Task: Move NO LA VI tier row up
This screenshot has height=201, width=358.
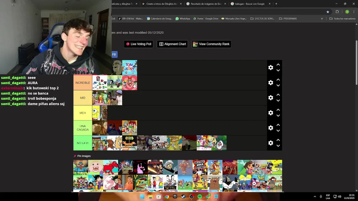Action: point(278,140)
